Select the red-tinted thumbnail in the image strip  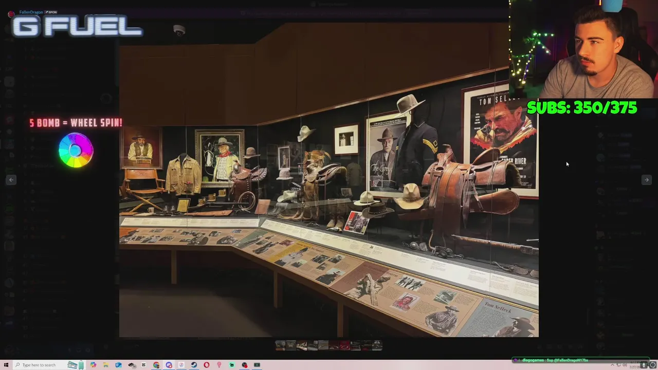pyautogui.click(x=345, y=345)
